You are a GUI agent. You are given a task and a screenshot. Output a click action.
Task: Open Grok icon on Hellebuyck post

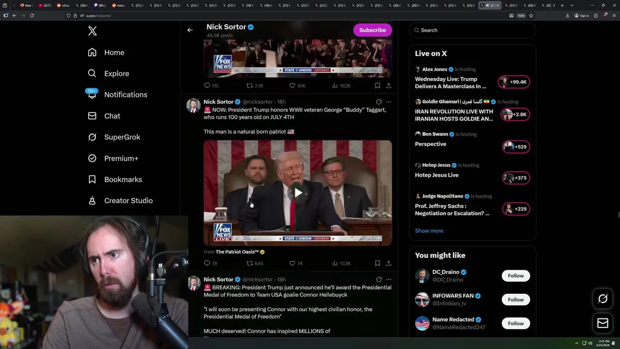[379, 279]
